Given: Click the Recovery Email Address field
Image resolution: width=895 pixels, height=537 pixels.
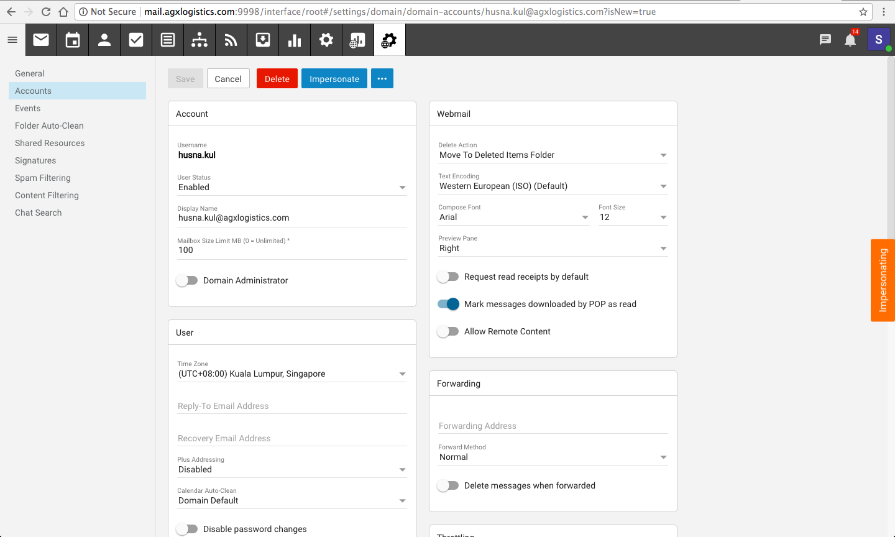Looking at the screenshot, I should (291, 438).
